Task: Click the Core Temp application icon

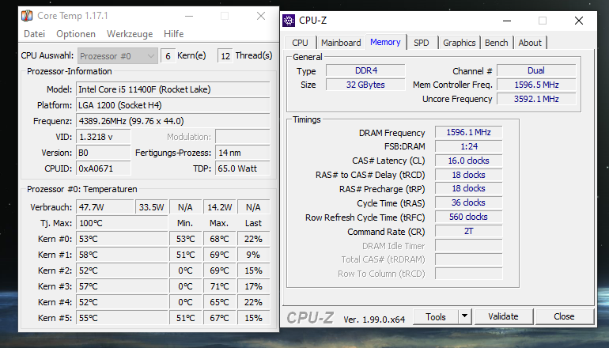Action: [x=27, y=16]
